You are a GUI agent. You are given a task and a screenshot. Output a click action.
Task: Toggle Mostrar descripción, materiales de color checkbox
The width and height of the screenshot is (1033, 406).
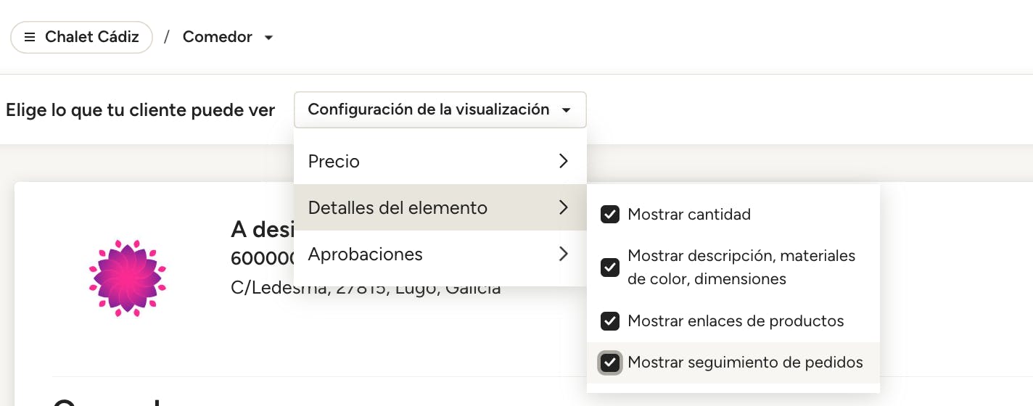click(x=610, y=268)
